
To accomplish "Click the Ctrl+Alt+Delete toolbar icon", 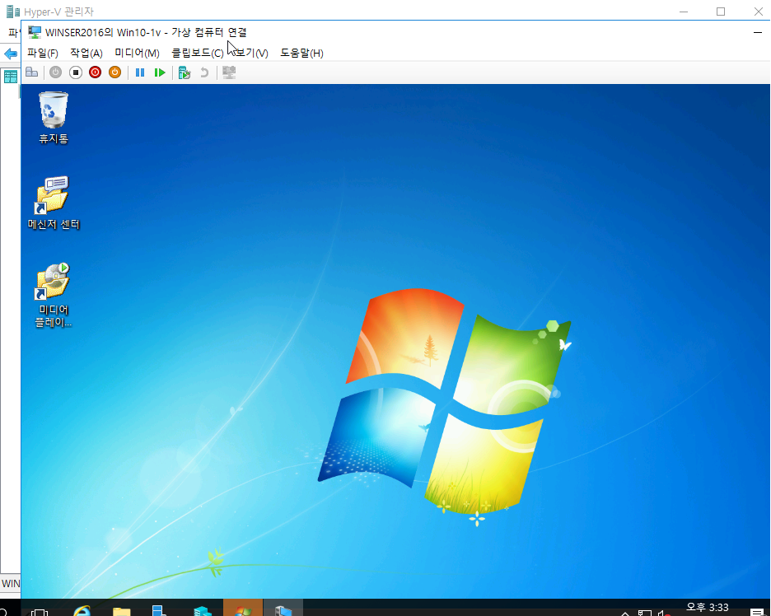I will click(x=32, y=72).
